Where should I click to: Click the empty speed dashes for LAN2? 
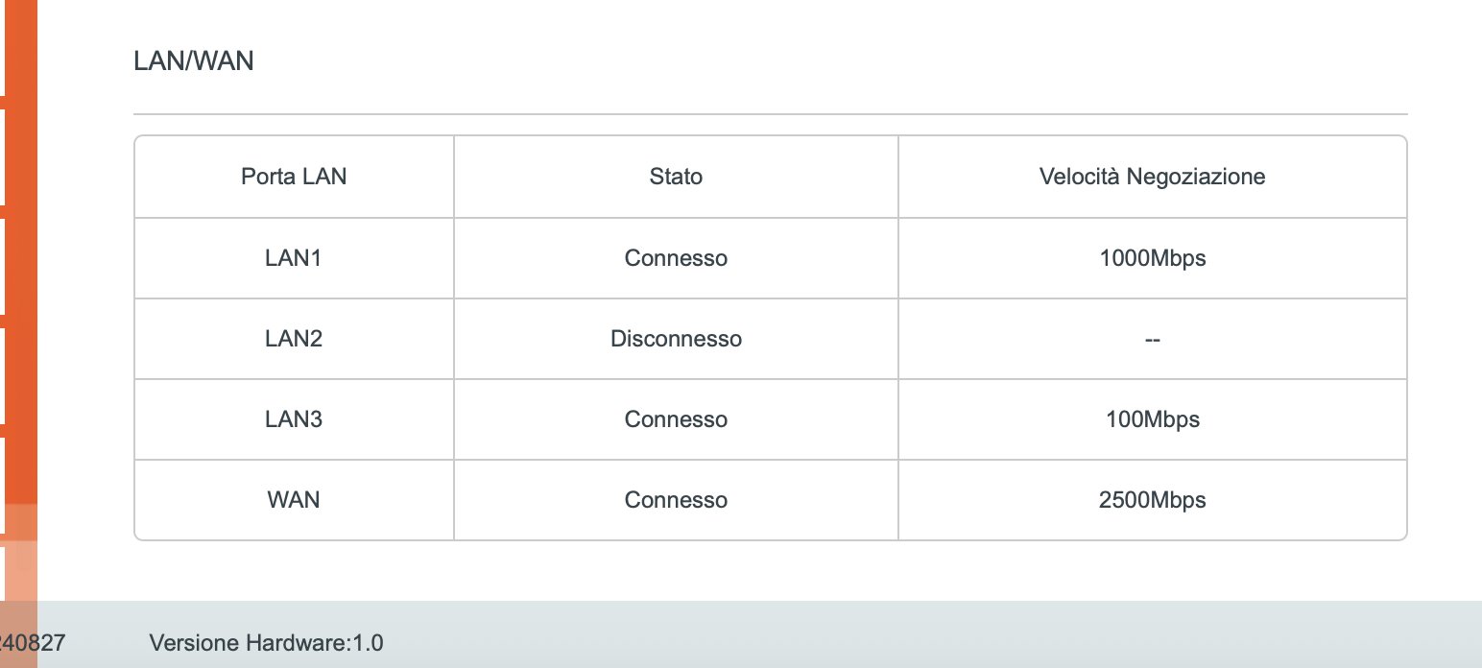click(1152, 339)
